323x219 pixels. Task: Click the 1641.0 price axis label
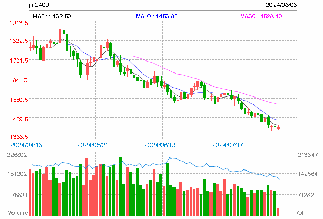(18, 80)
